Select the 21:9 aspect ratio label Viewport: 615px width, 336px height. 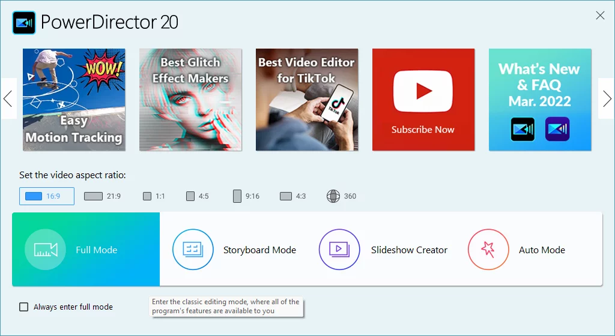point(114,196)
